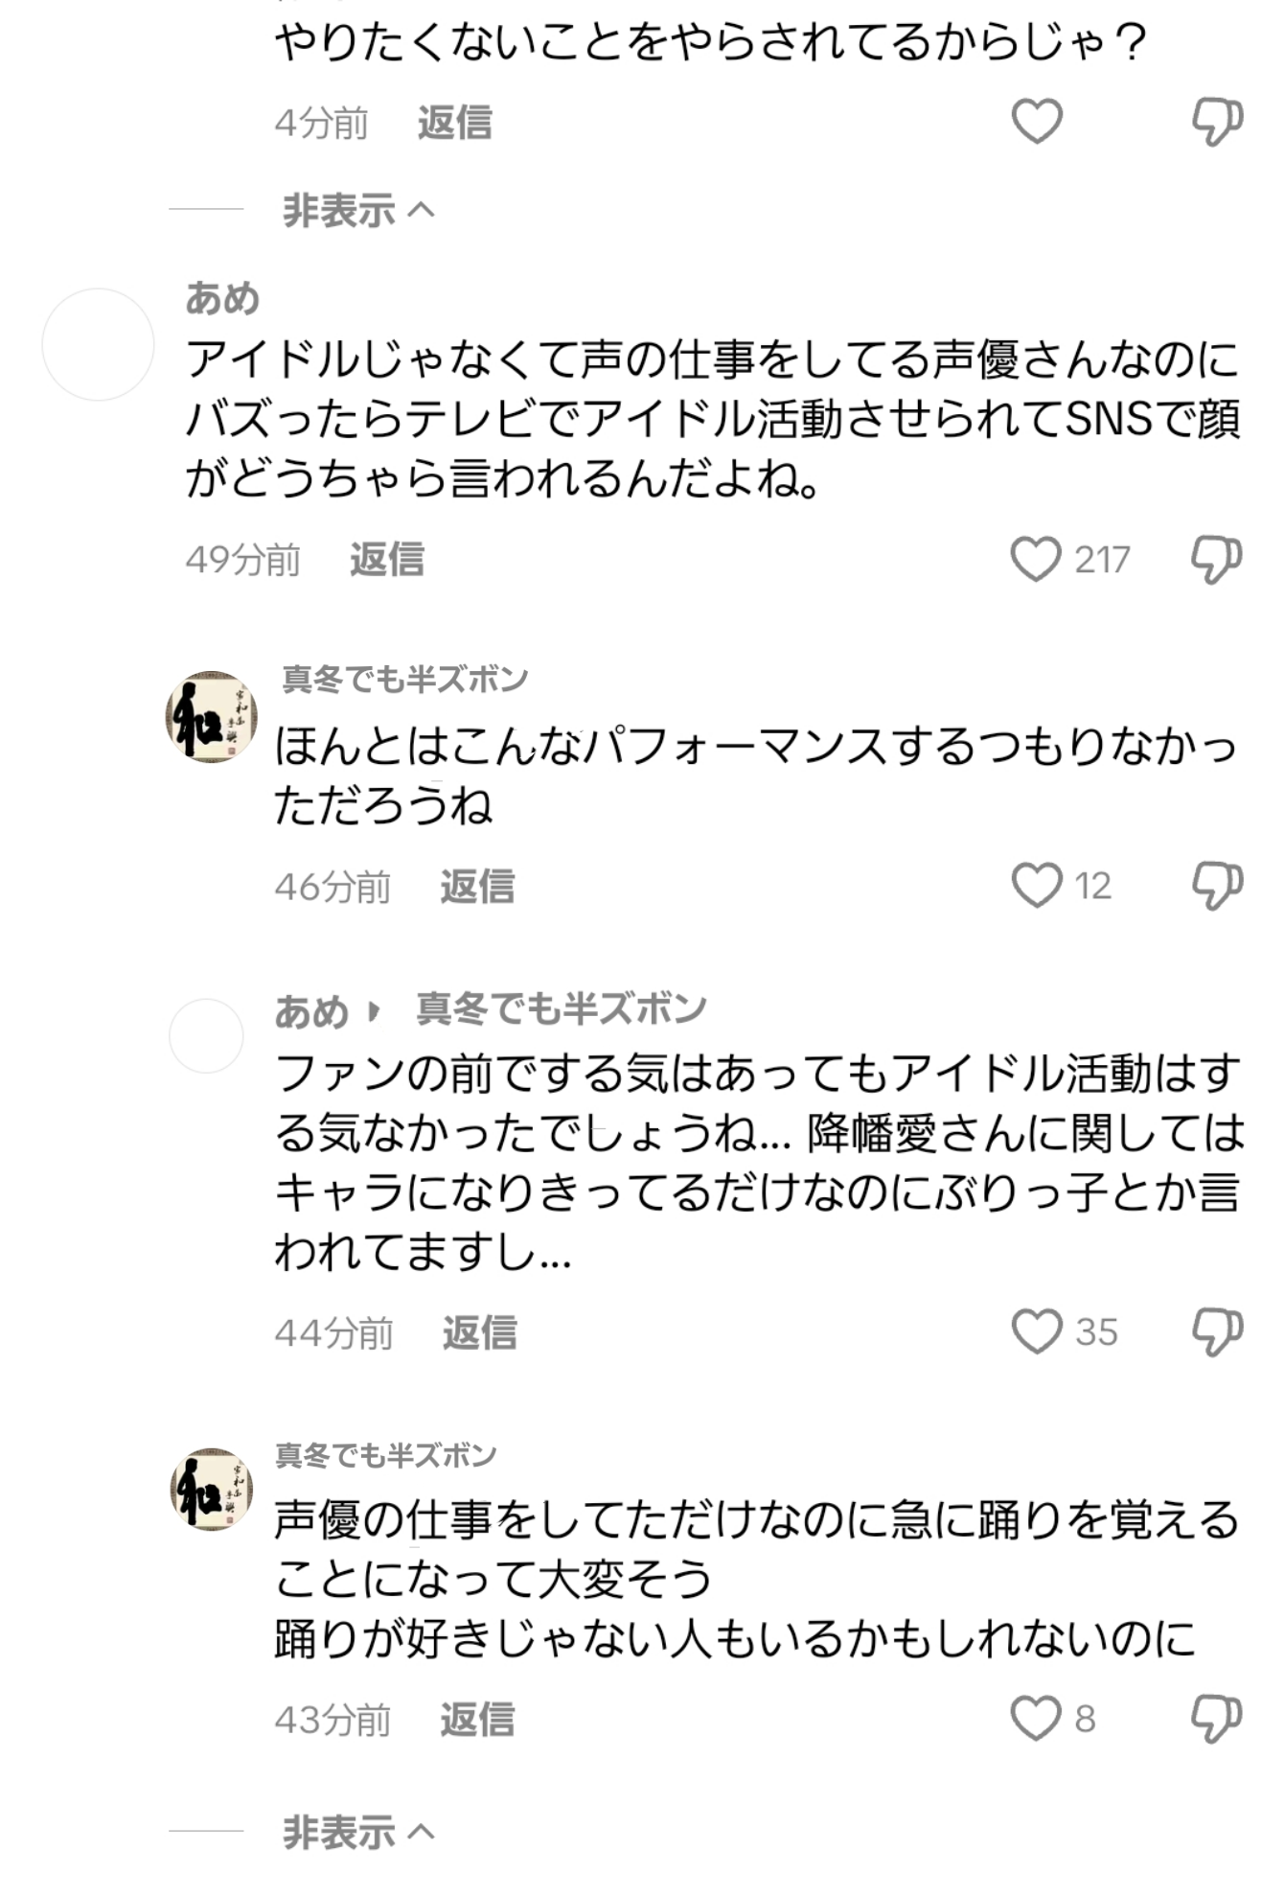Open あめ username on top-level comment
This screenshot has height=1897, width=1284.
pos(222,298)
